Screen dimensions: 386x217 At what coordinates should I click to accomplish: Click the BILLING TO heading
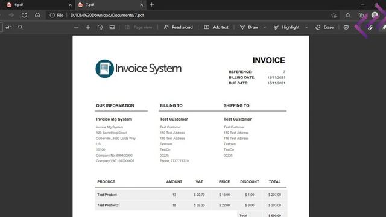click(171, 105)
